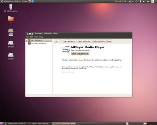Click the Installed Software monitor icon
Viewport: 157px width, 125px height.
[29, 43]
